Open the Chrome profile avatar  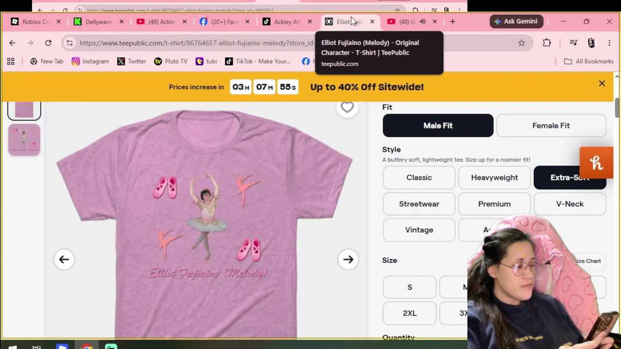coord(591,43)
